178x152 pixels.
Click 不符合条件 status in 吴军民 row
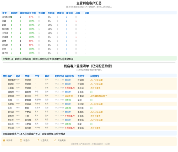coord(70,116)
